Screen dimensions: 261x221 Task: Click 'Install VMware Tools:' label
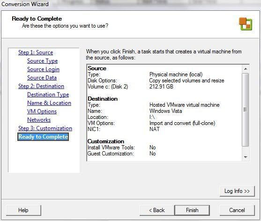coord(111,147)
